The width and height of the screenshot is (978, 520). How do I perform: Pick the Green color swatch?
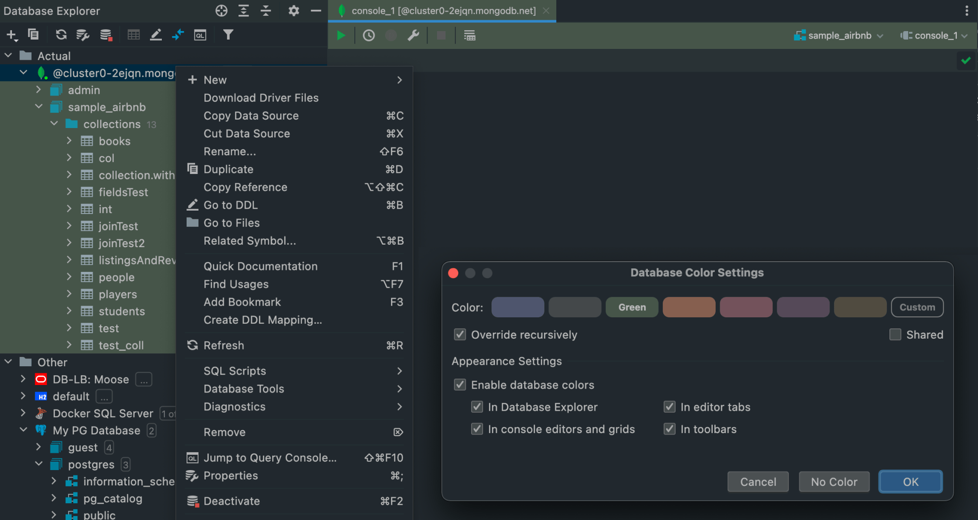632,307
